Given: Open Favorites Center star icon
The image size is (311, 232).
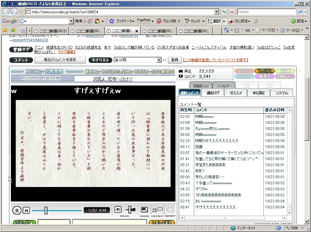Looking at the screenshot, I should [5, 30].
